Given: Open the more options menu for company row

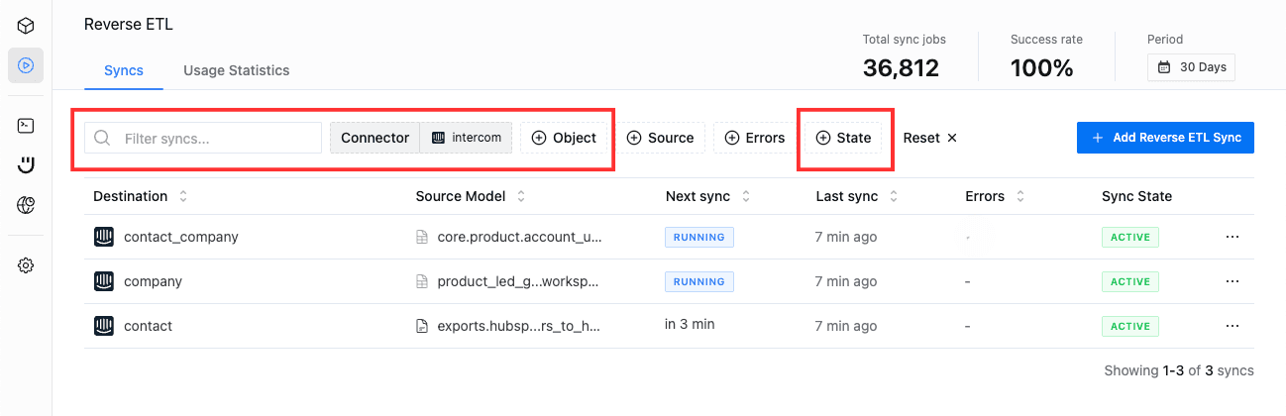Looking at the screenshot, I should tap(1232, 282).
